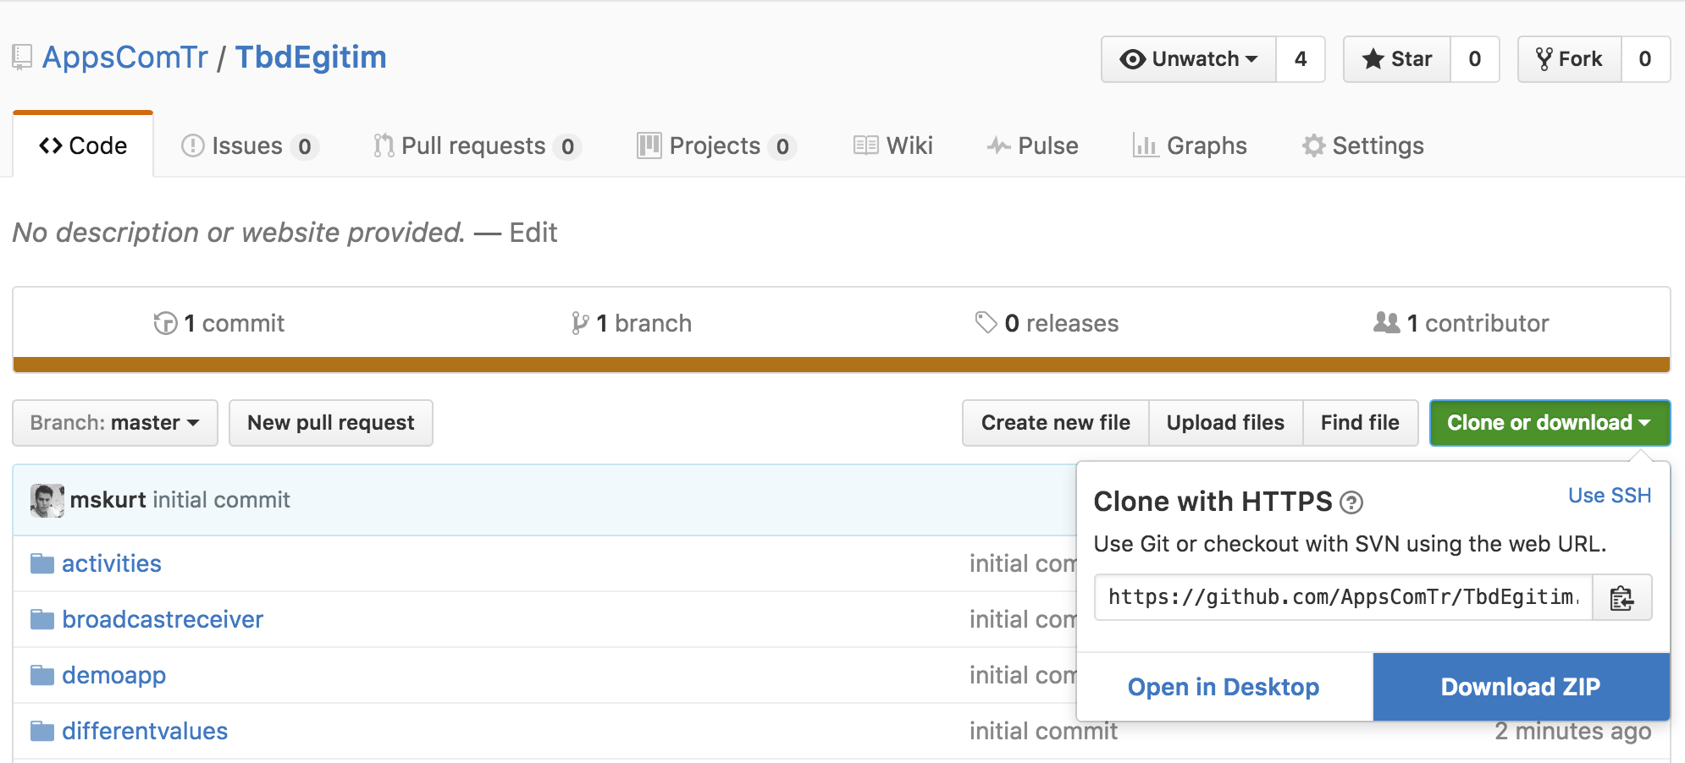Screen dimensions: 1685x763
Task: Open the TbdEgitim repository link
Action: [x=311, y=58]
